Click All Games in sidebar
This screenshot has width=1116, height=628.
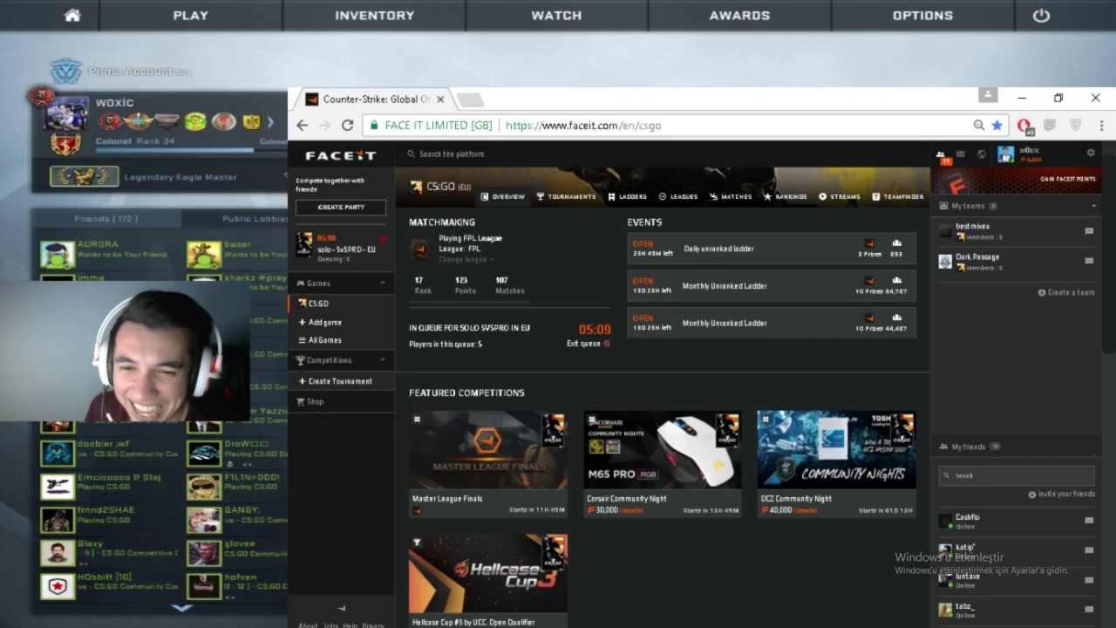[x=320, y=340]
